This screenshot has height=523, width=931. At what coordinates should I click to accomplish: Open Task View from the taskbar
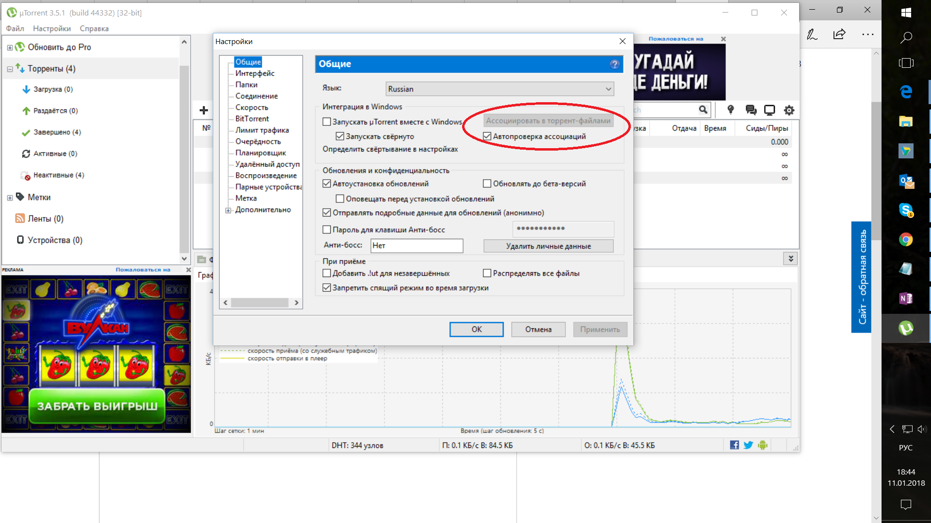pyautogui.click(x=906, y=63)
